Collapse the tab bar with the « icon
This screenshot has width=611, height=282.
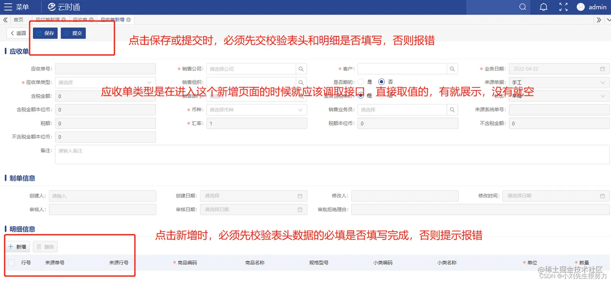coord(5,19)
